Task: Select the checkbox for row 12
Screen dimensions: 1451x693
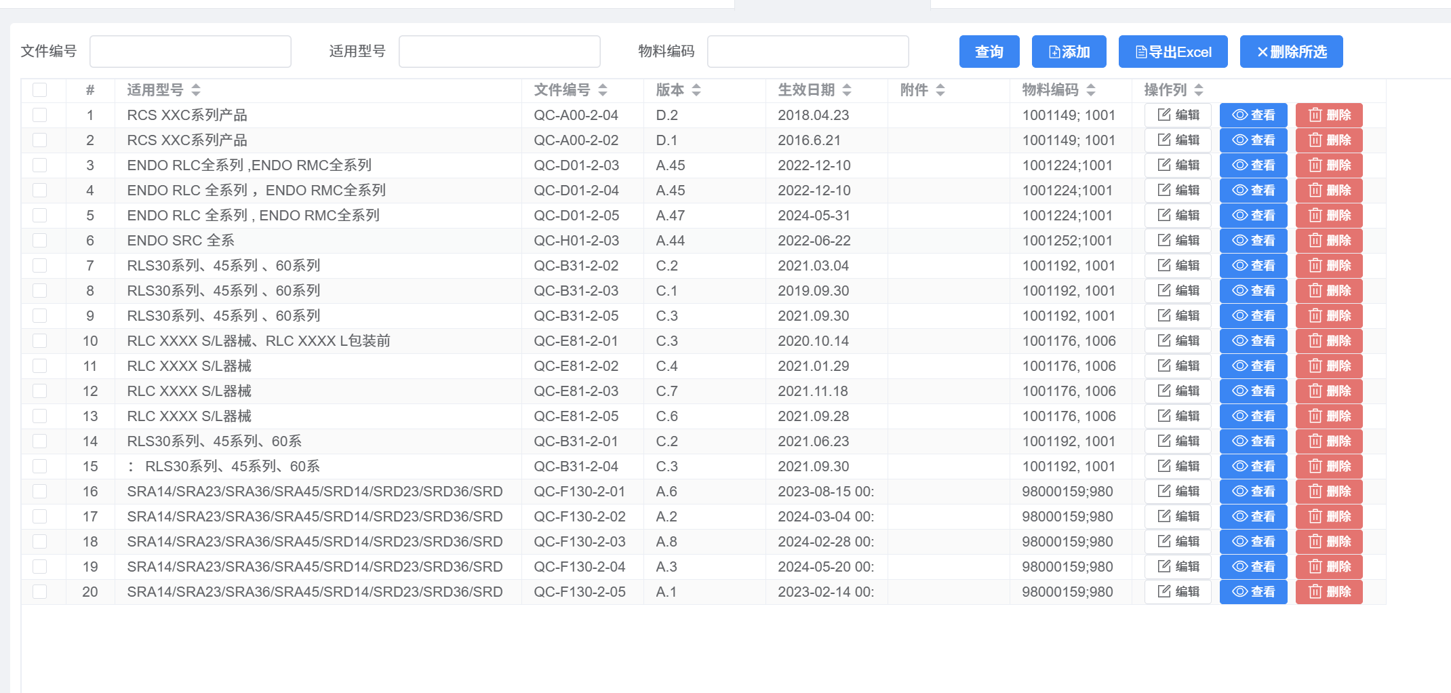Action: [x=40, y=391]
